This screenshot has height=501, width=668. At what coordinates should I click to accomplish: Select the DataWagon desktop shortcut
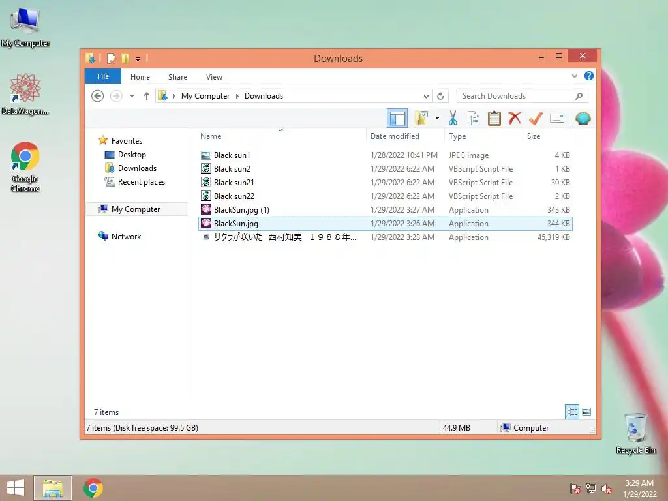point(25,94)
